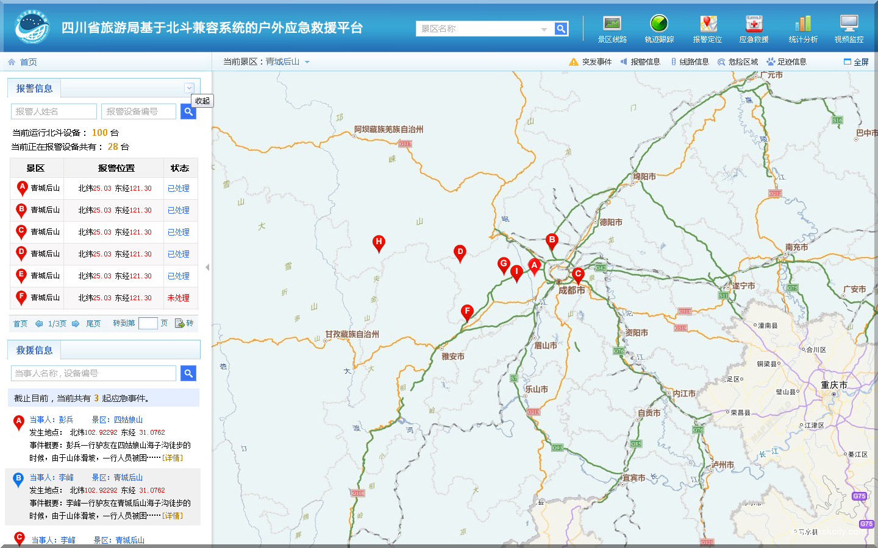Select the 应急救援 emergency rescue icon
The image size is (878, 548).
754,24
